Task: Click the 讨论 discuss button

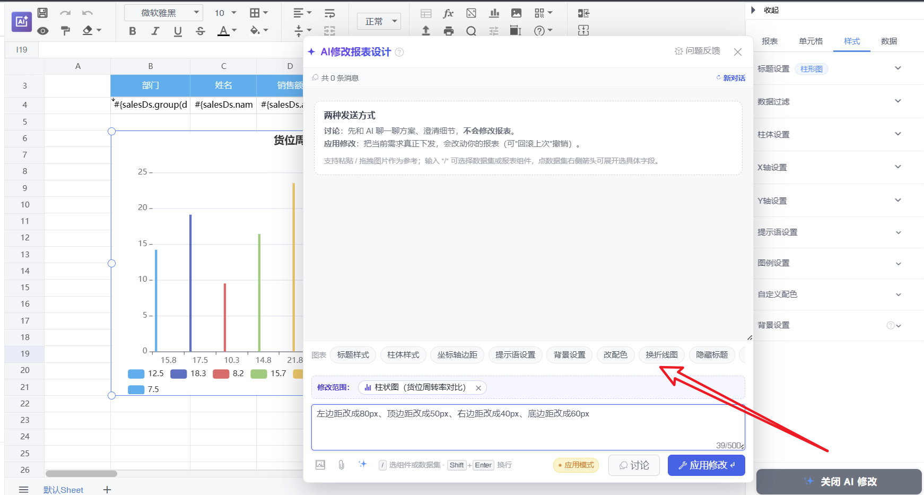Action: pyautogui.click(x=634, y=465)
